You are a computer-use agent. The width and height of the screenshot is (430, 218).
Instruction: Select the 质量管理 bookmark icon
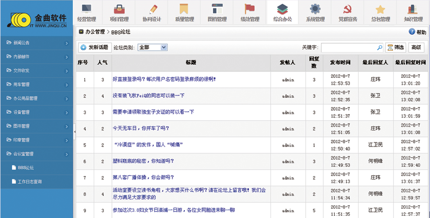tap(184, 9)
